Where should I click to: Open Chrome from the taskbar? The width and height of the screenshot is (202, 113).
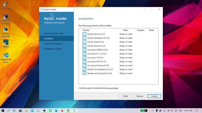pos(68,110)
